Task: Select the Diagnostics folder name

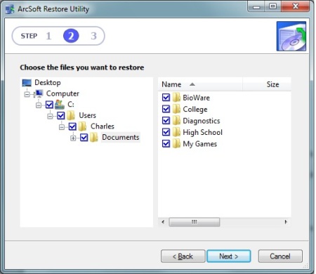Action: [x=202, y=121]
